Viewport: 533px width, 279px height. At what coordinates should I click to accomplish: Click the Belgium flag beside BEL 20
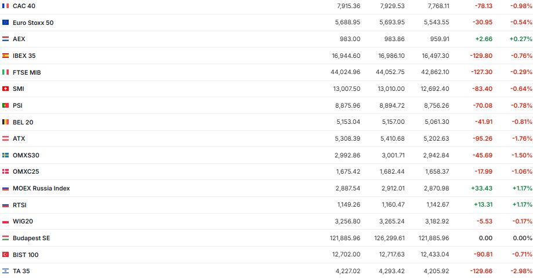coord(6,122)
